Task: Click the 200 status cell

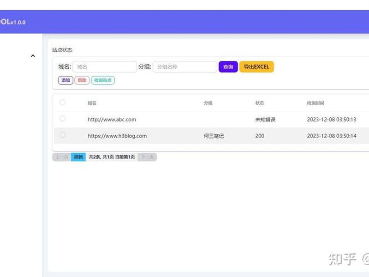Action: click(260, 136)
